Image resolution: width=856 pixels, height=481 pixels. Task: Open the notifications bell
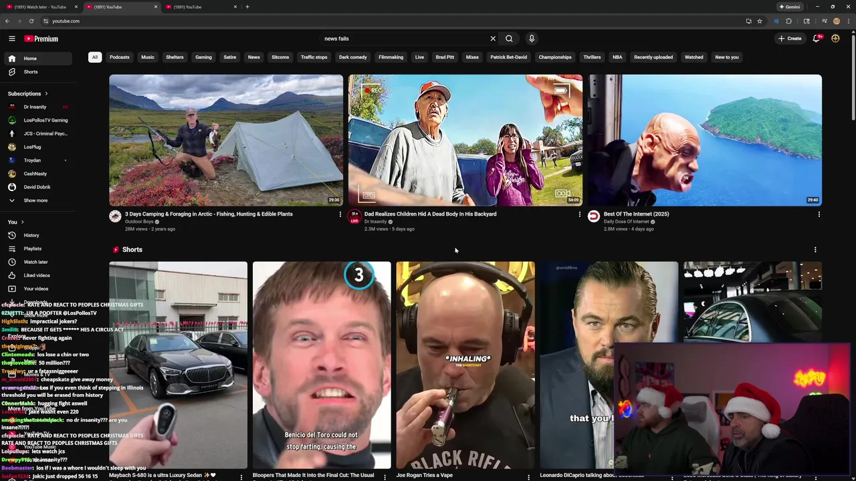click(816, 39)
